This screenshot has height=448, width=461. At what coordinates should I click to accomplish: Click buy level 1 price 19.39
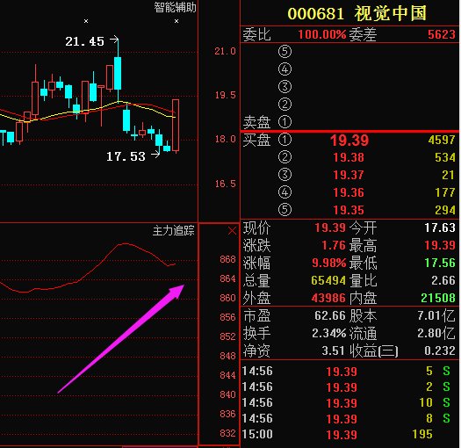click(x=349, y=140)
